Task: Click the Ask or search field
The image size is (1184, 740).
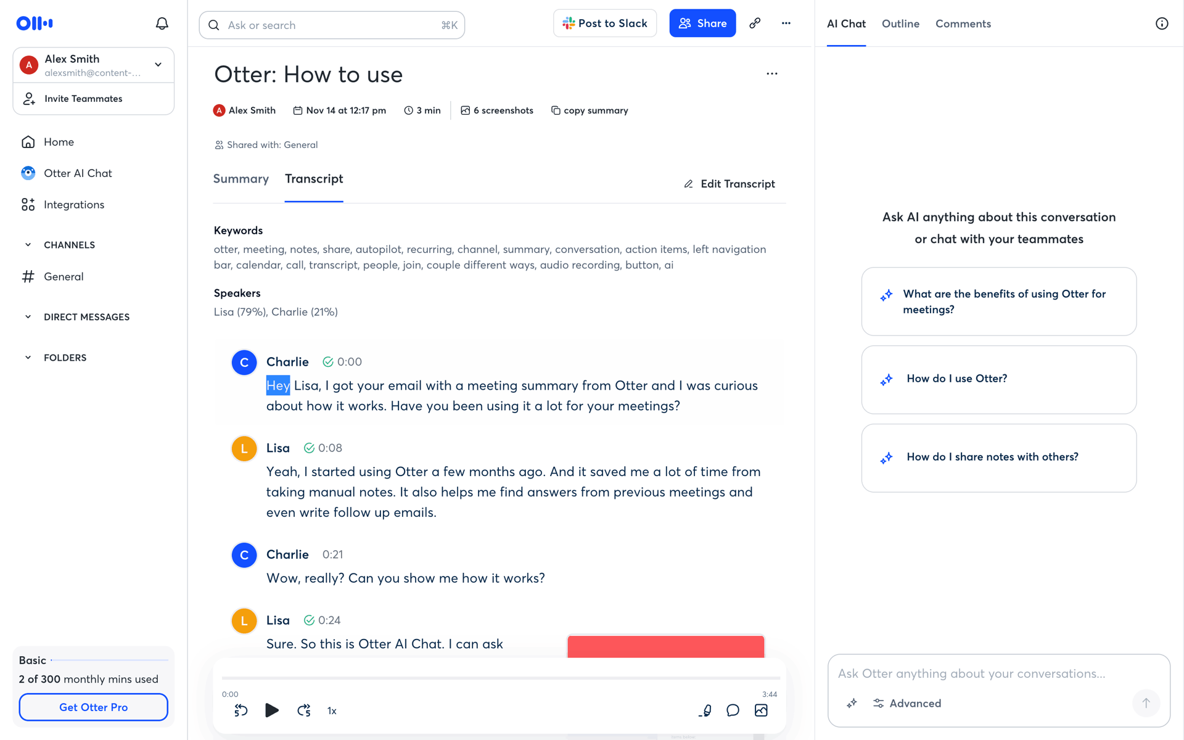Action: tap(332, 25)
